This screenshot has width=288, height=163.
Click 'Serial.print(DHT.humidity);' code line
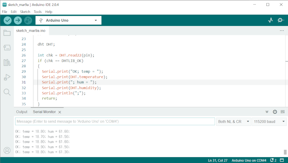pos(71,88)
